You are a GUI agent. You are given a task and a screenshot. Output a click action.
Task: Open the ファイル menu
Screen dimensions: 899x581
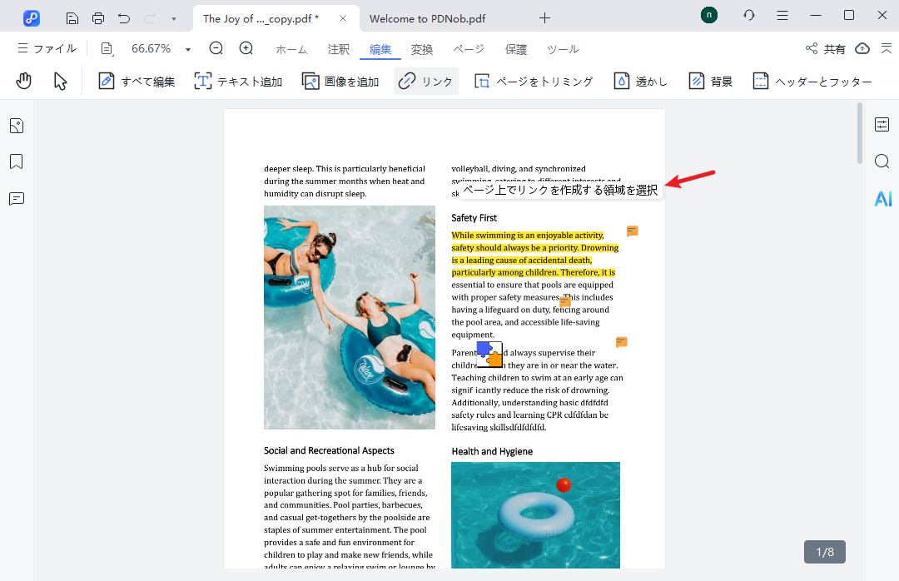point(47,49)
